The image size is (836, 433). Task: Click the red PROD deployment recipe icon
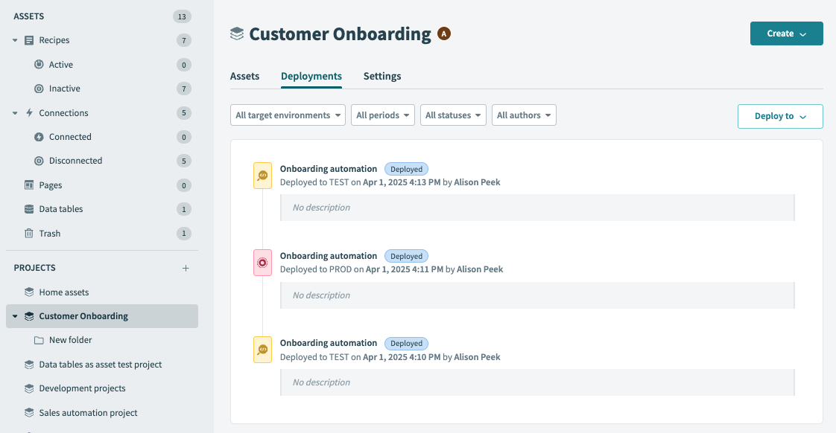click(262, 262)
